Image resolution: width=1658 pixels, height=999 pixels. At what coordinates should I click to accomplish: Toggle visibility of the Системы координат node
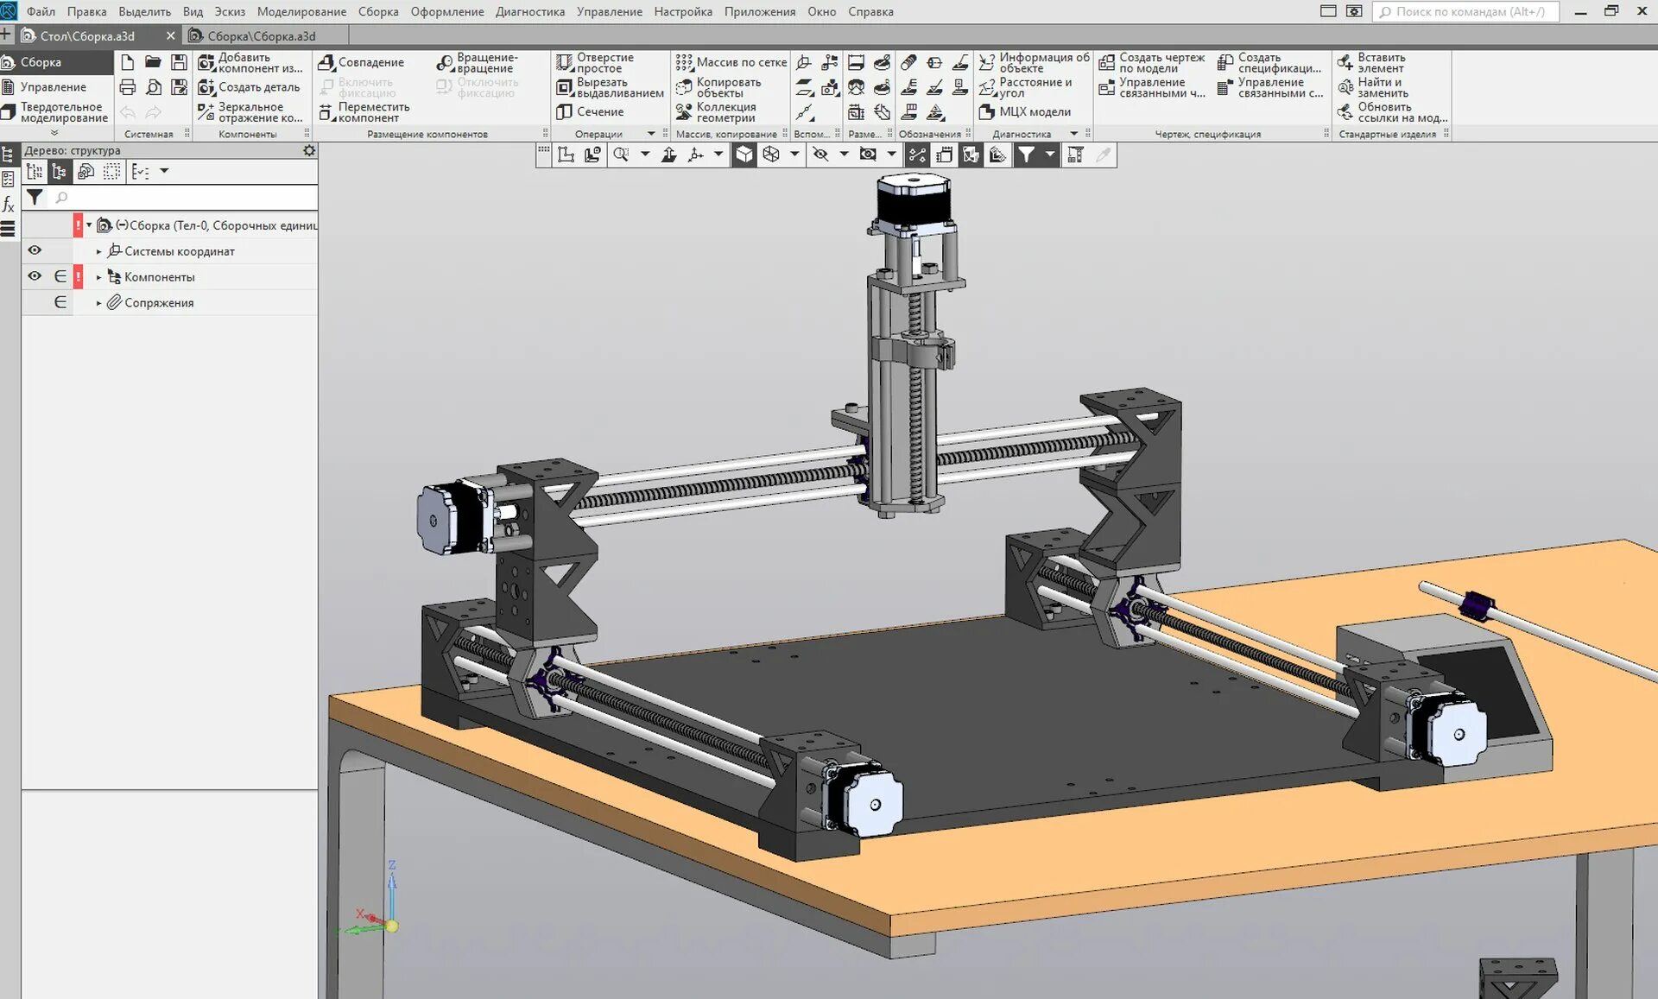[x=35, y=250]
